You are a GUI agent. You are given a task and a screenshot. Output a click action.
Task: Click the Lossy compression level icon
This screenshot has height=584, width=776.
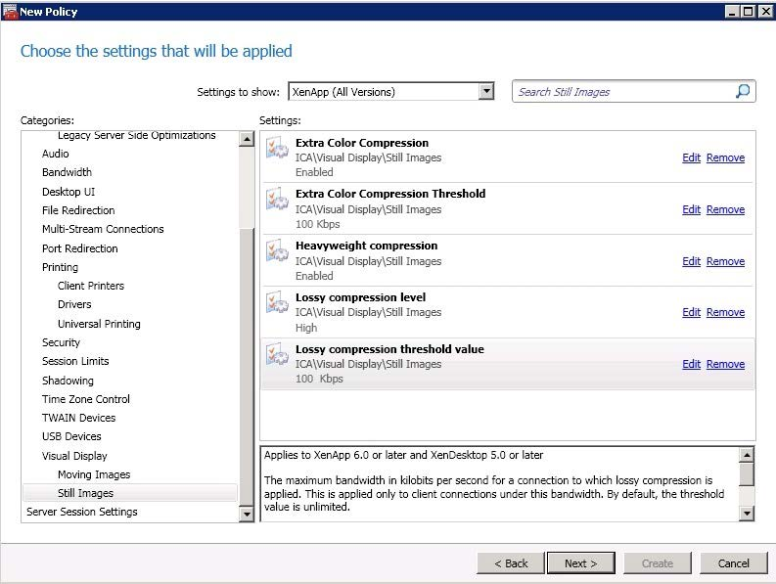click(277, 302)
